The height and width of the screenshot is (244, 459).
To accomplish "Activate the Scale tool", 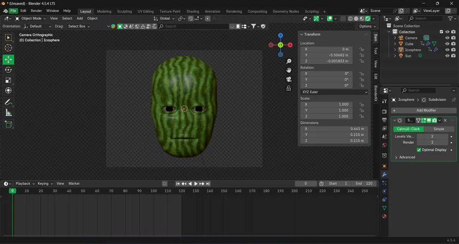I will (x=8, y=80).
